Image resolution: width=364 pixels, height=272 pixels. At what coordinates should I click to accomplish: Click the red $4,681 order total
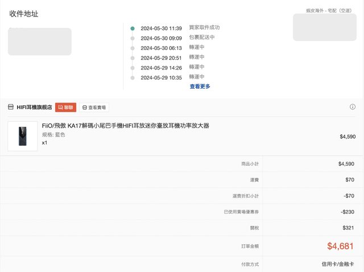pos(340,246)
